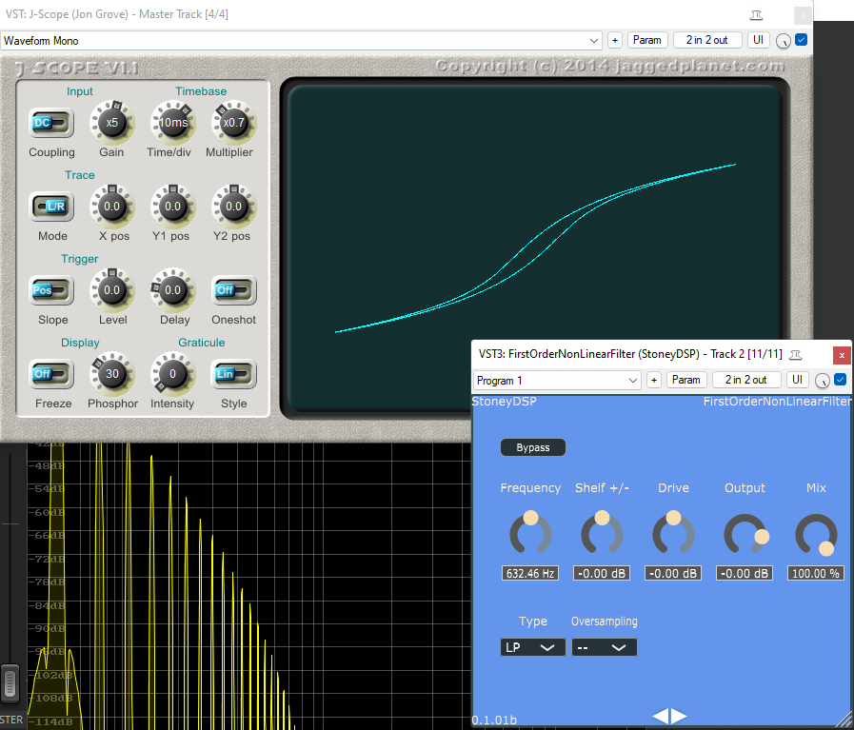Click the right arrow at filter bottom
854x730 pixels.
(x=679, y=717)
